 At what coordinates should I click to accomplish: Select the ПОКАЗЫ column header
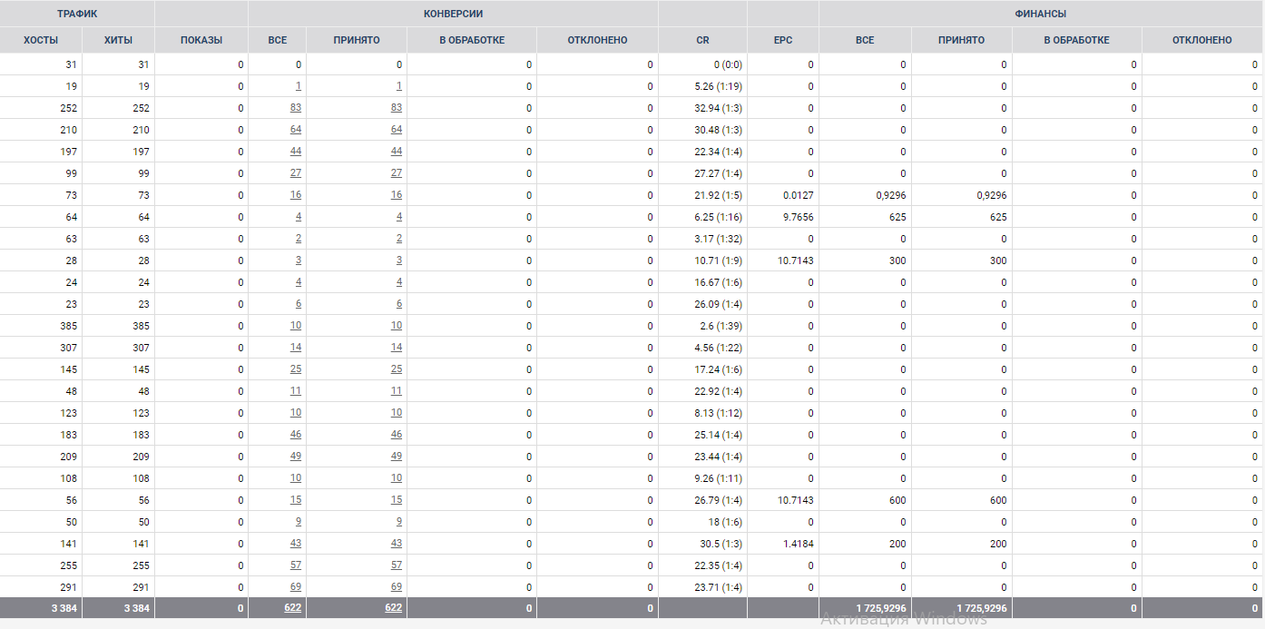pos(201,40)
